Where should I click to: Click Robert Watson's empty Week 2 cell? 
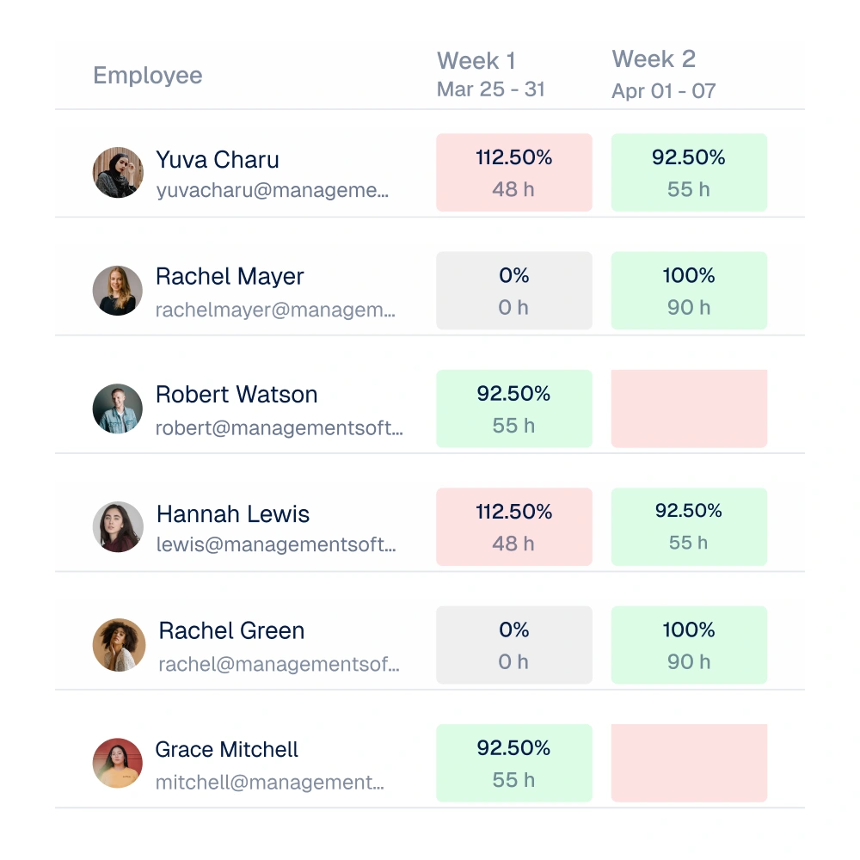coord(689,408)
